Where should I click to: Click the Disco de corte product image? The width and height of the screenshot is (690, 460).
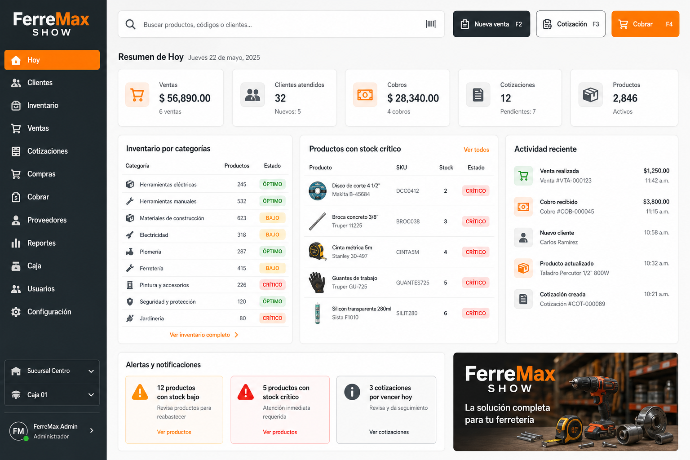318,190
